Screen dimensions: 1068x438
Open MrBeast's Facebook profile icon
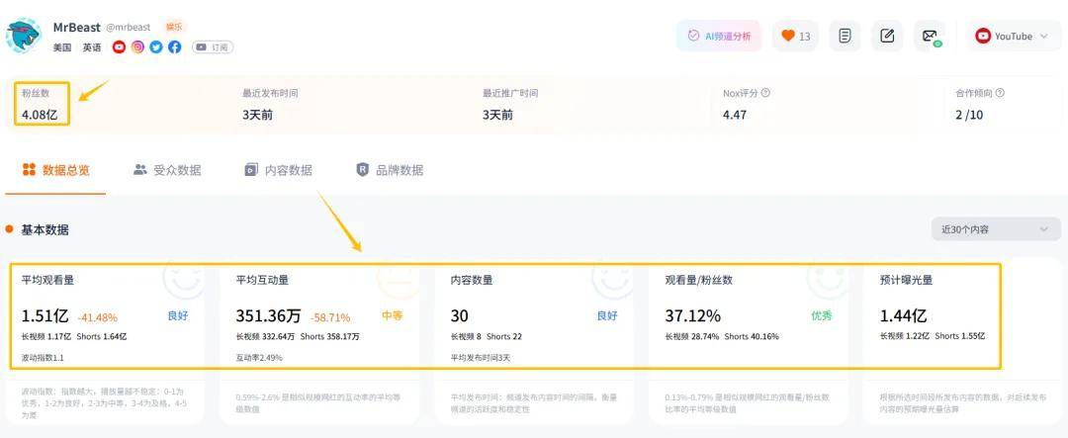pos(175,46)
